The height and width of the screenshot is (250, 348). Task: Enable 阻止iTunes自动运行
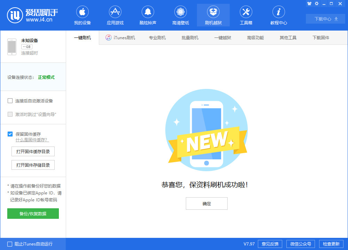coord(10,244)
